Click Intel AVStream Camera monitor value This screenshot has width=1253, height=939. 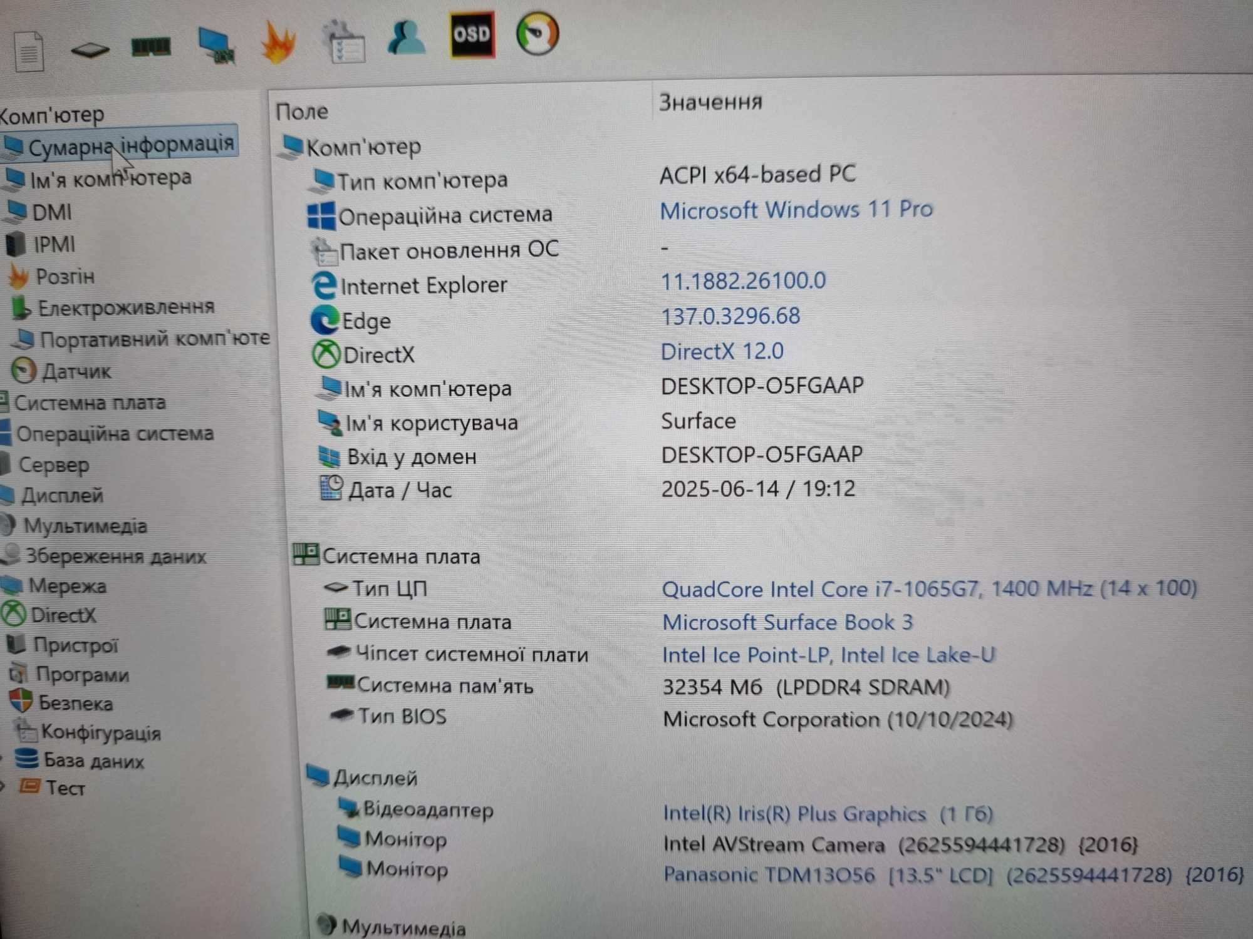[900, 844]
